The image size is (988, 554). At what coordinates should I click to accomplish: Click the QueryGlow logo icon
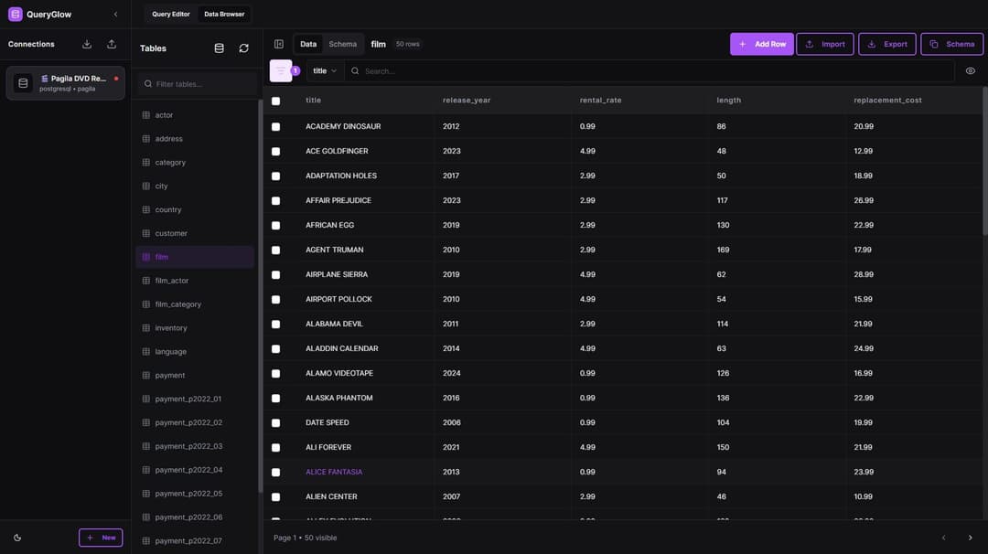(16, 14)
